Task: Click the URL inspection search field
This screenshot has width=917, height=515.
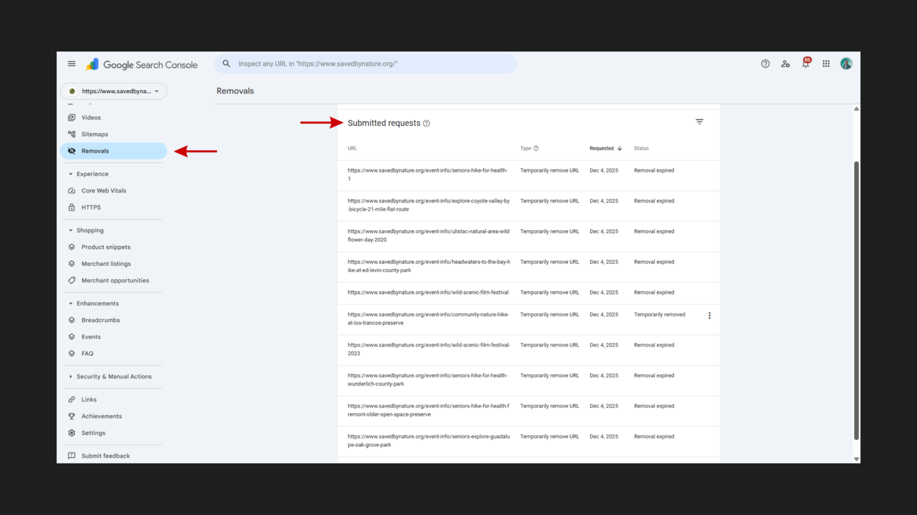Action: coord(367,64)
